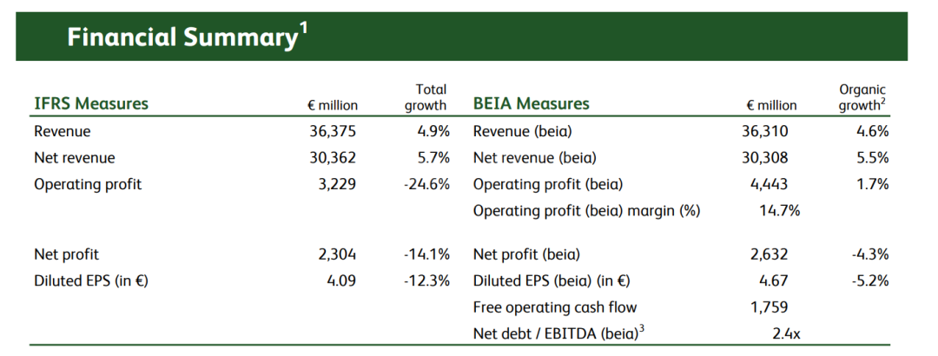938x356 pixels.
Task: Click the -5.2% organic growth figure
Action: coord(869,281)
